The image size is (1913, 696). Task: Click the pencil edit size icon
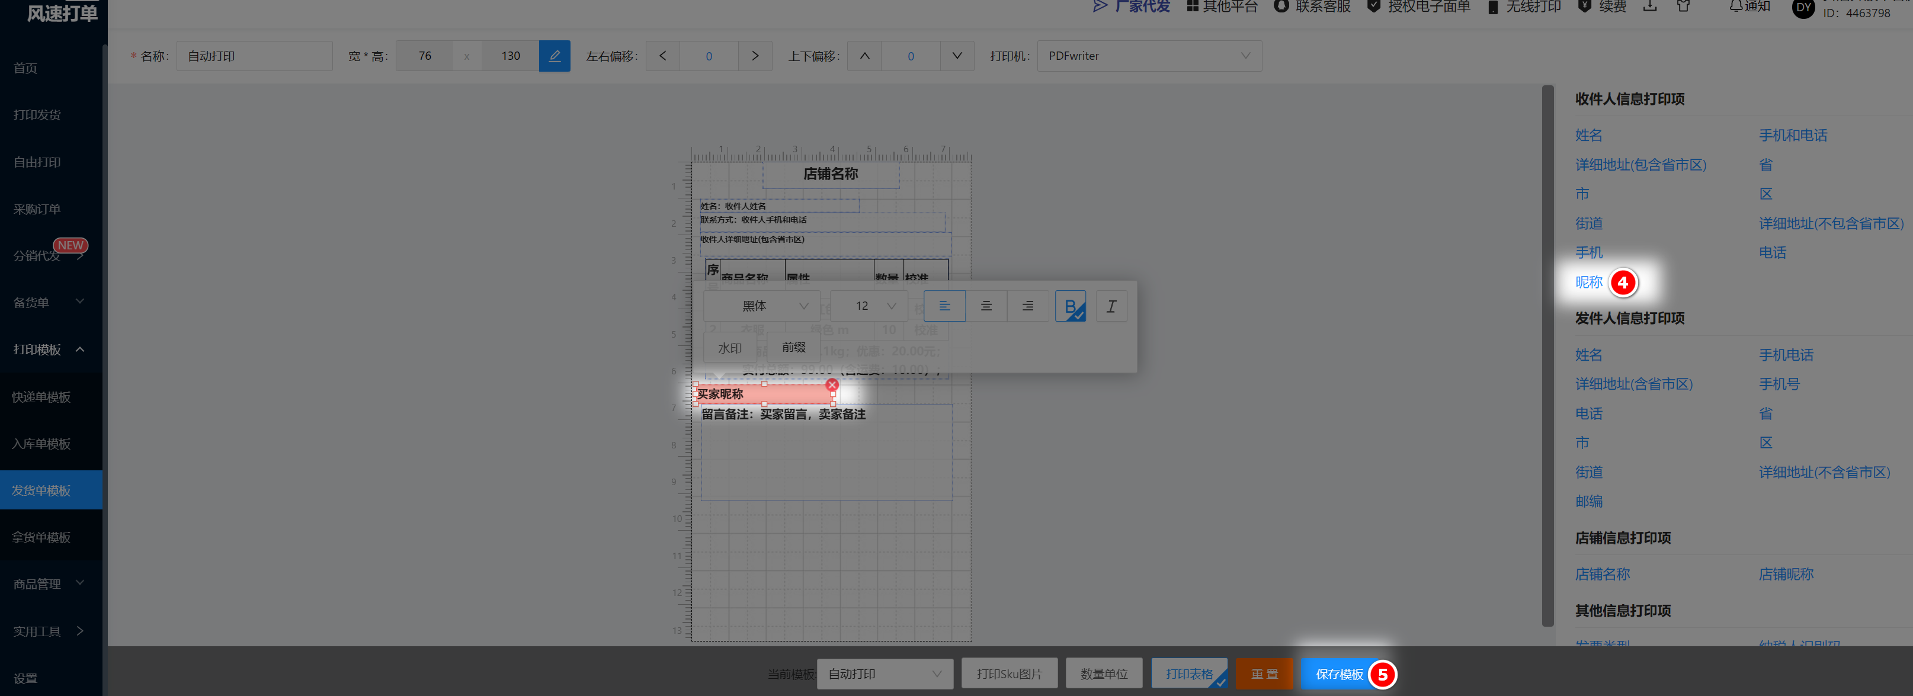coord(554,56)
